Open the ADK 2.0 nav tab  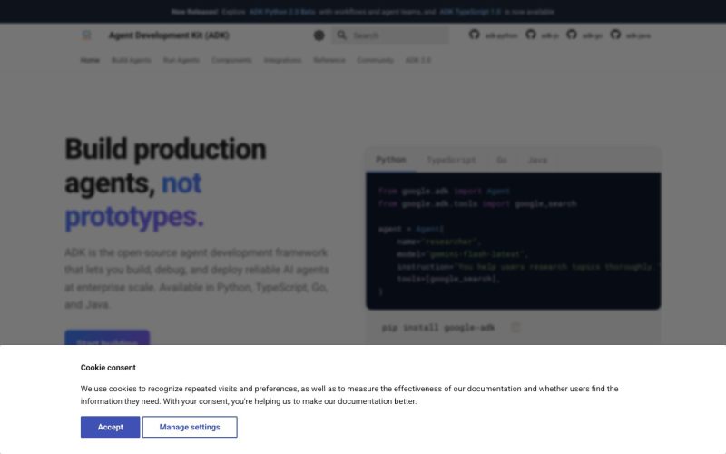[418, 60]
